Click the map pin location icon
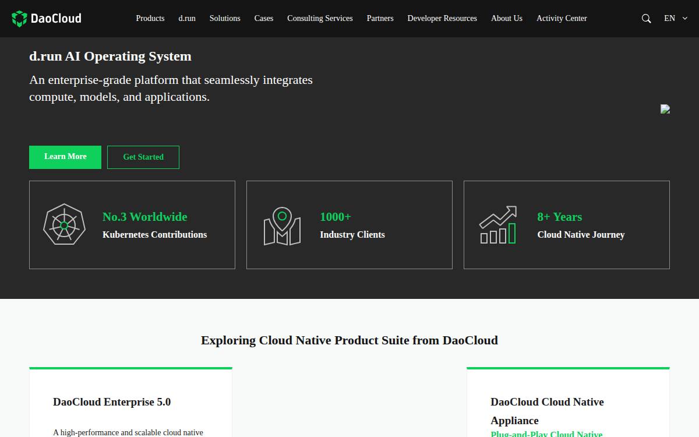 282,226
